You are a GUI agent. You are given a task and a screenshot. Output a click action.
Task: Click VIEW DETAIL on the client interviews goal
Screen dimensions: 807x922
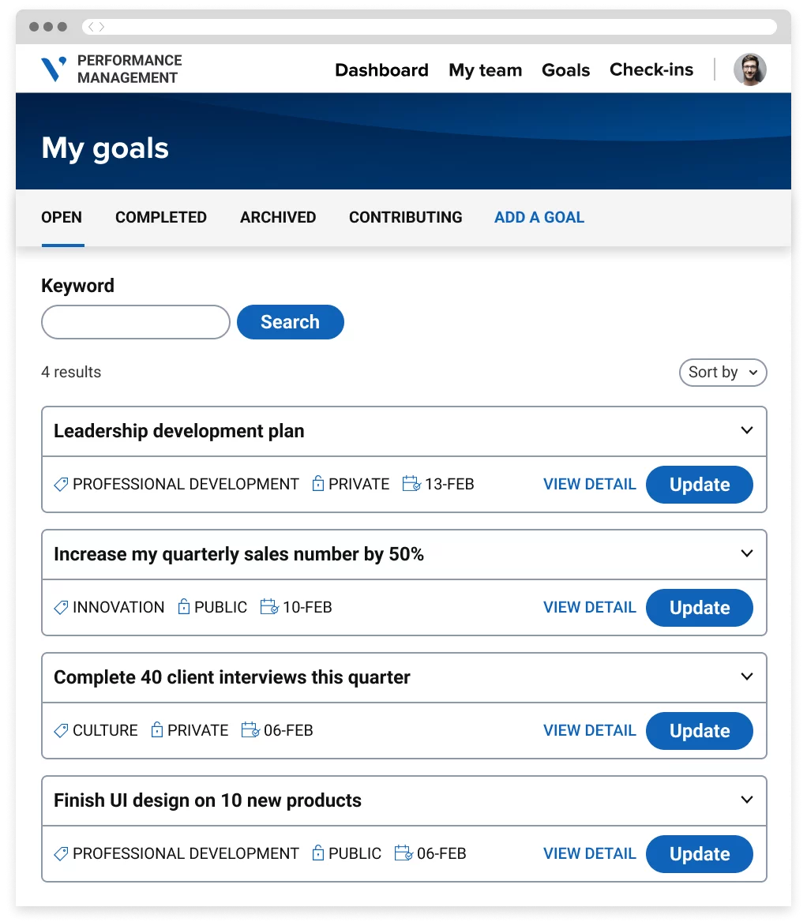click(589, 730)
